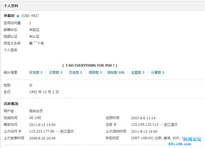
Task: Click the birthday 1992 年 12 月 2 日
Action: (44, 92)
